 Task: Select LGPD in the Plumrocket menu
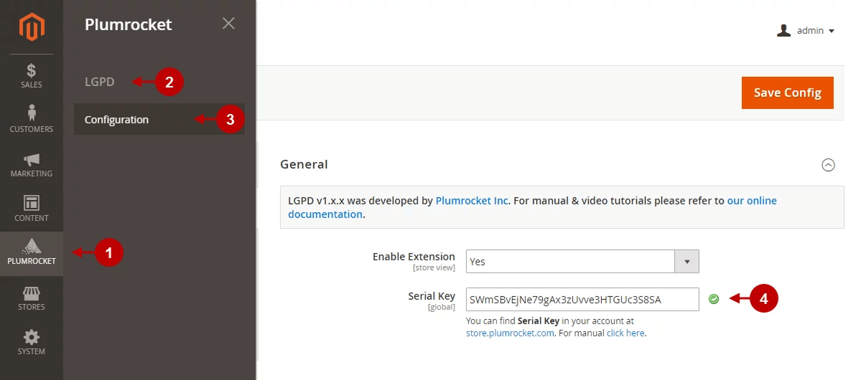click(x=99, y=82)
